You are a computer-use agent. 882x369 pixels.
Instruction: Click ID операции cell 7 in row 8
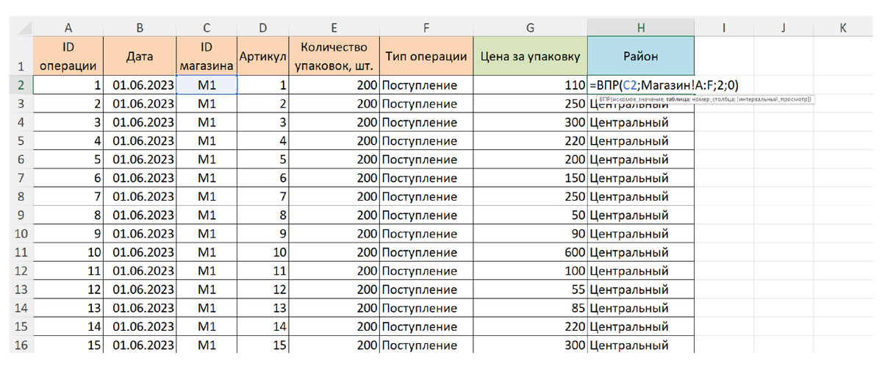click(x=68, y=197)
